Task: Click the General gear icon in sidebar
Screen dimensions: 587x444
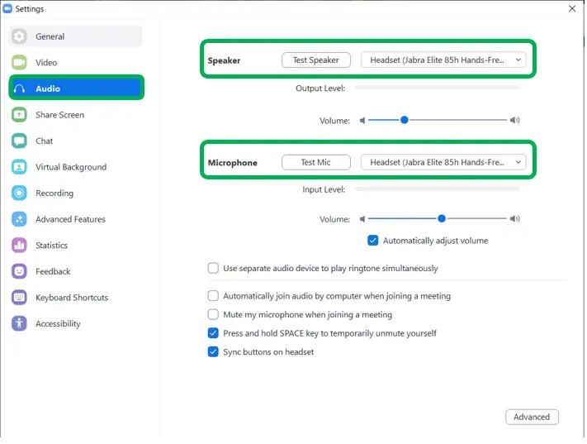Action: point(20,36)
